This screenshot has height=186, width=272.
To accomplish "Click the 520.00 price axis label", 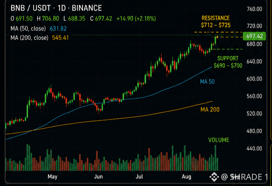I will (x=254, y=114).
